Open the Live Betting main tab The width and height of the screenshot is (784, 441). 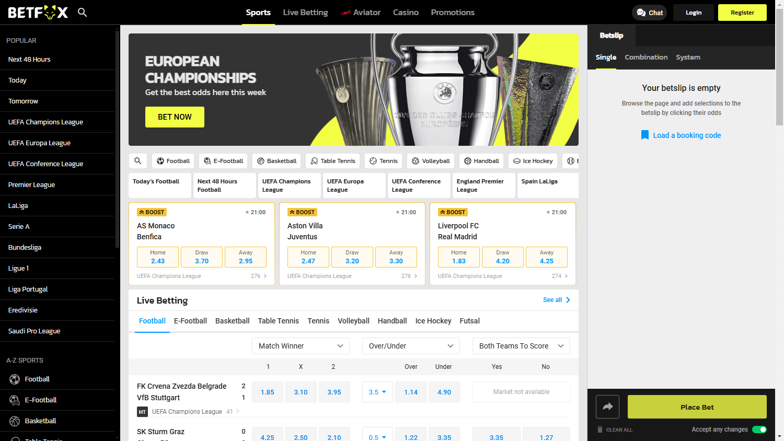tap(305, 13)
